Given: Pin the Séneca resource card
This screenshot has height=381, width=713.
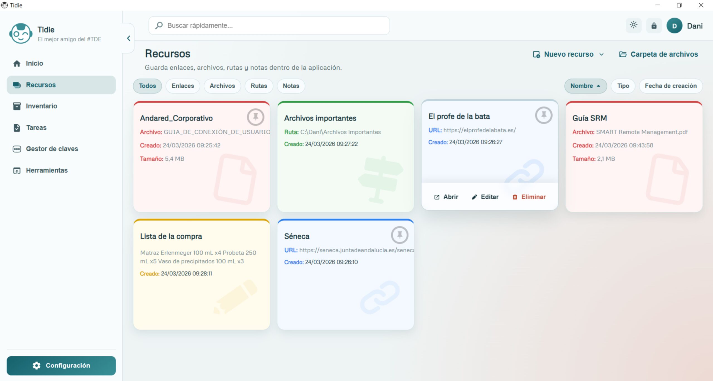Looking at the screenshot, I should pos(399,235).
